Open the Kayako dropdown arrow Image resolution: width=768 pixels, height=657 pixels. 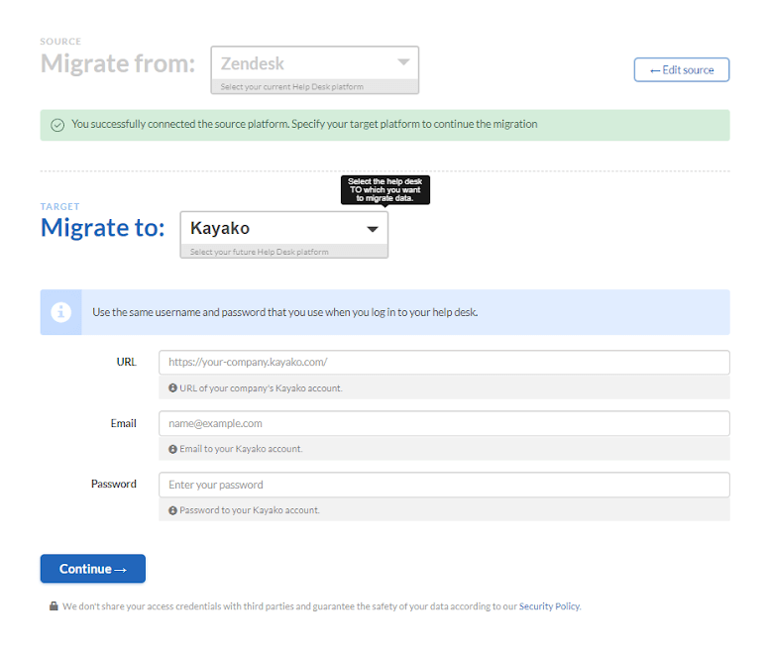coord(373,229)
